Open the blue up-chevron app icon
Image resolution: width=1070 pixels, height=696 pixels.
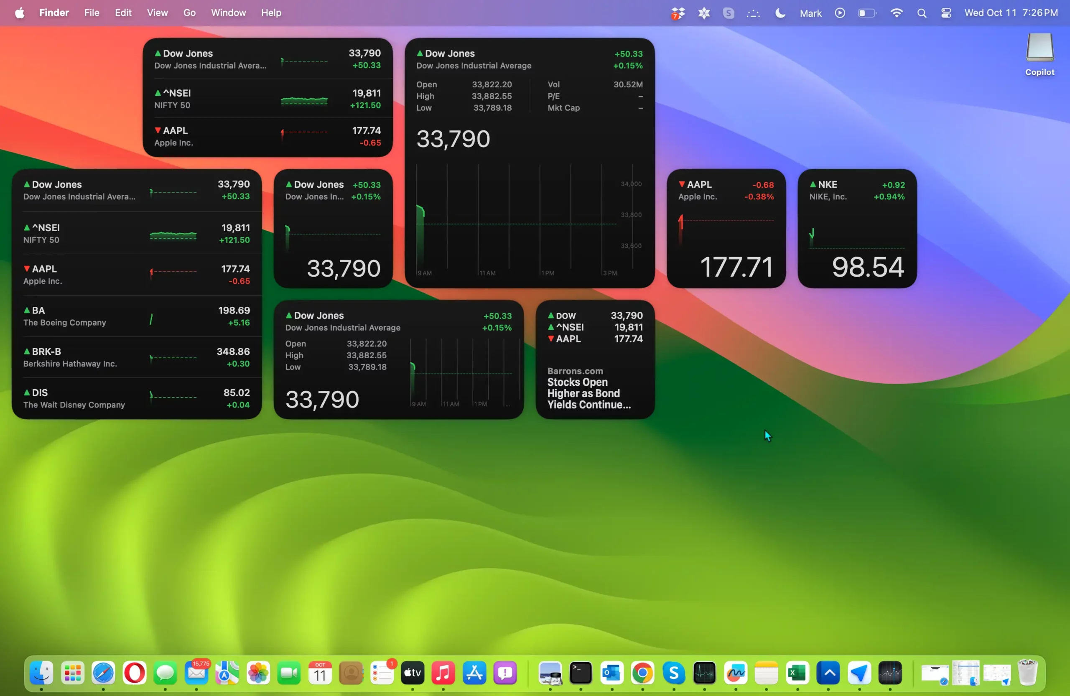[828, 673]
